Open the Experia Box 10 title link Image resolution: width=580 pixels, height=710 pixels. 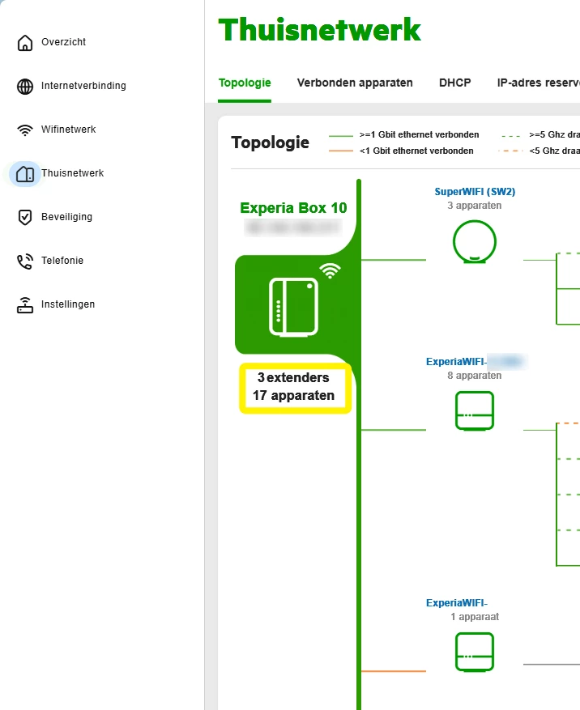(x=293, y=208)
